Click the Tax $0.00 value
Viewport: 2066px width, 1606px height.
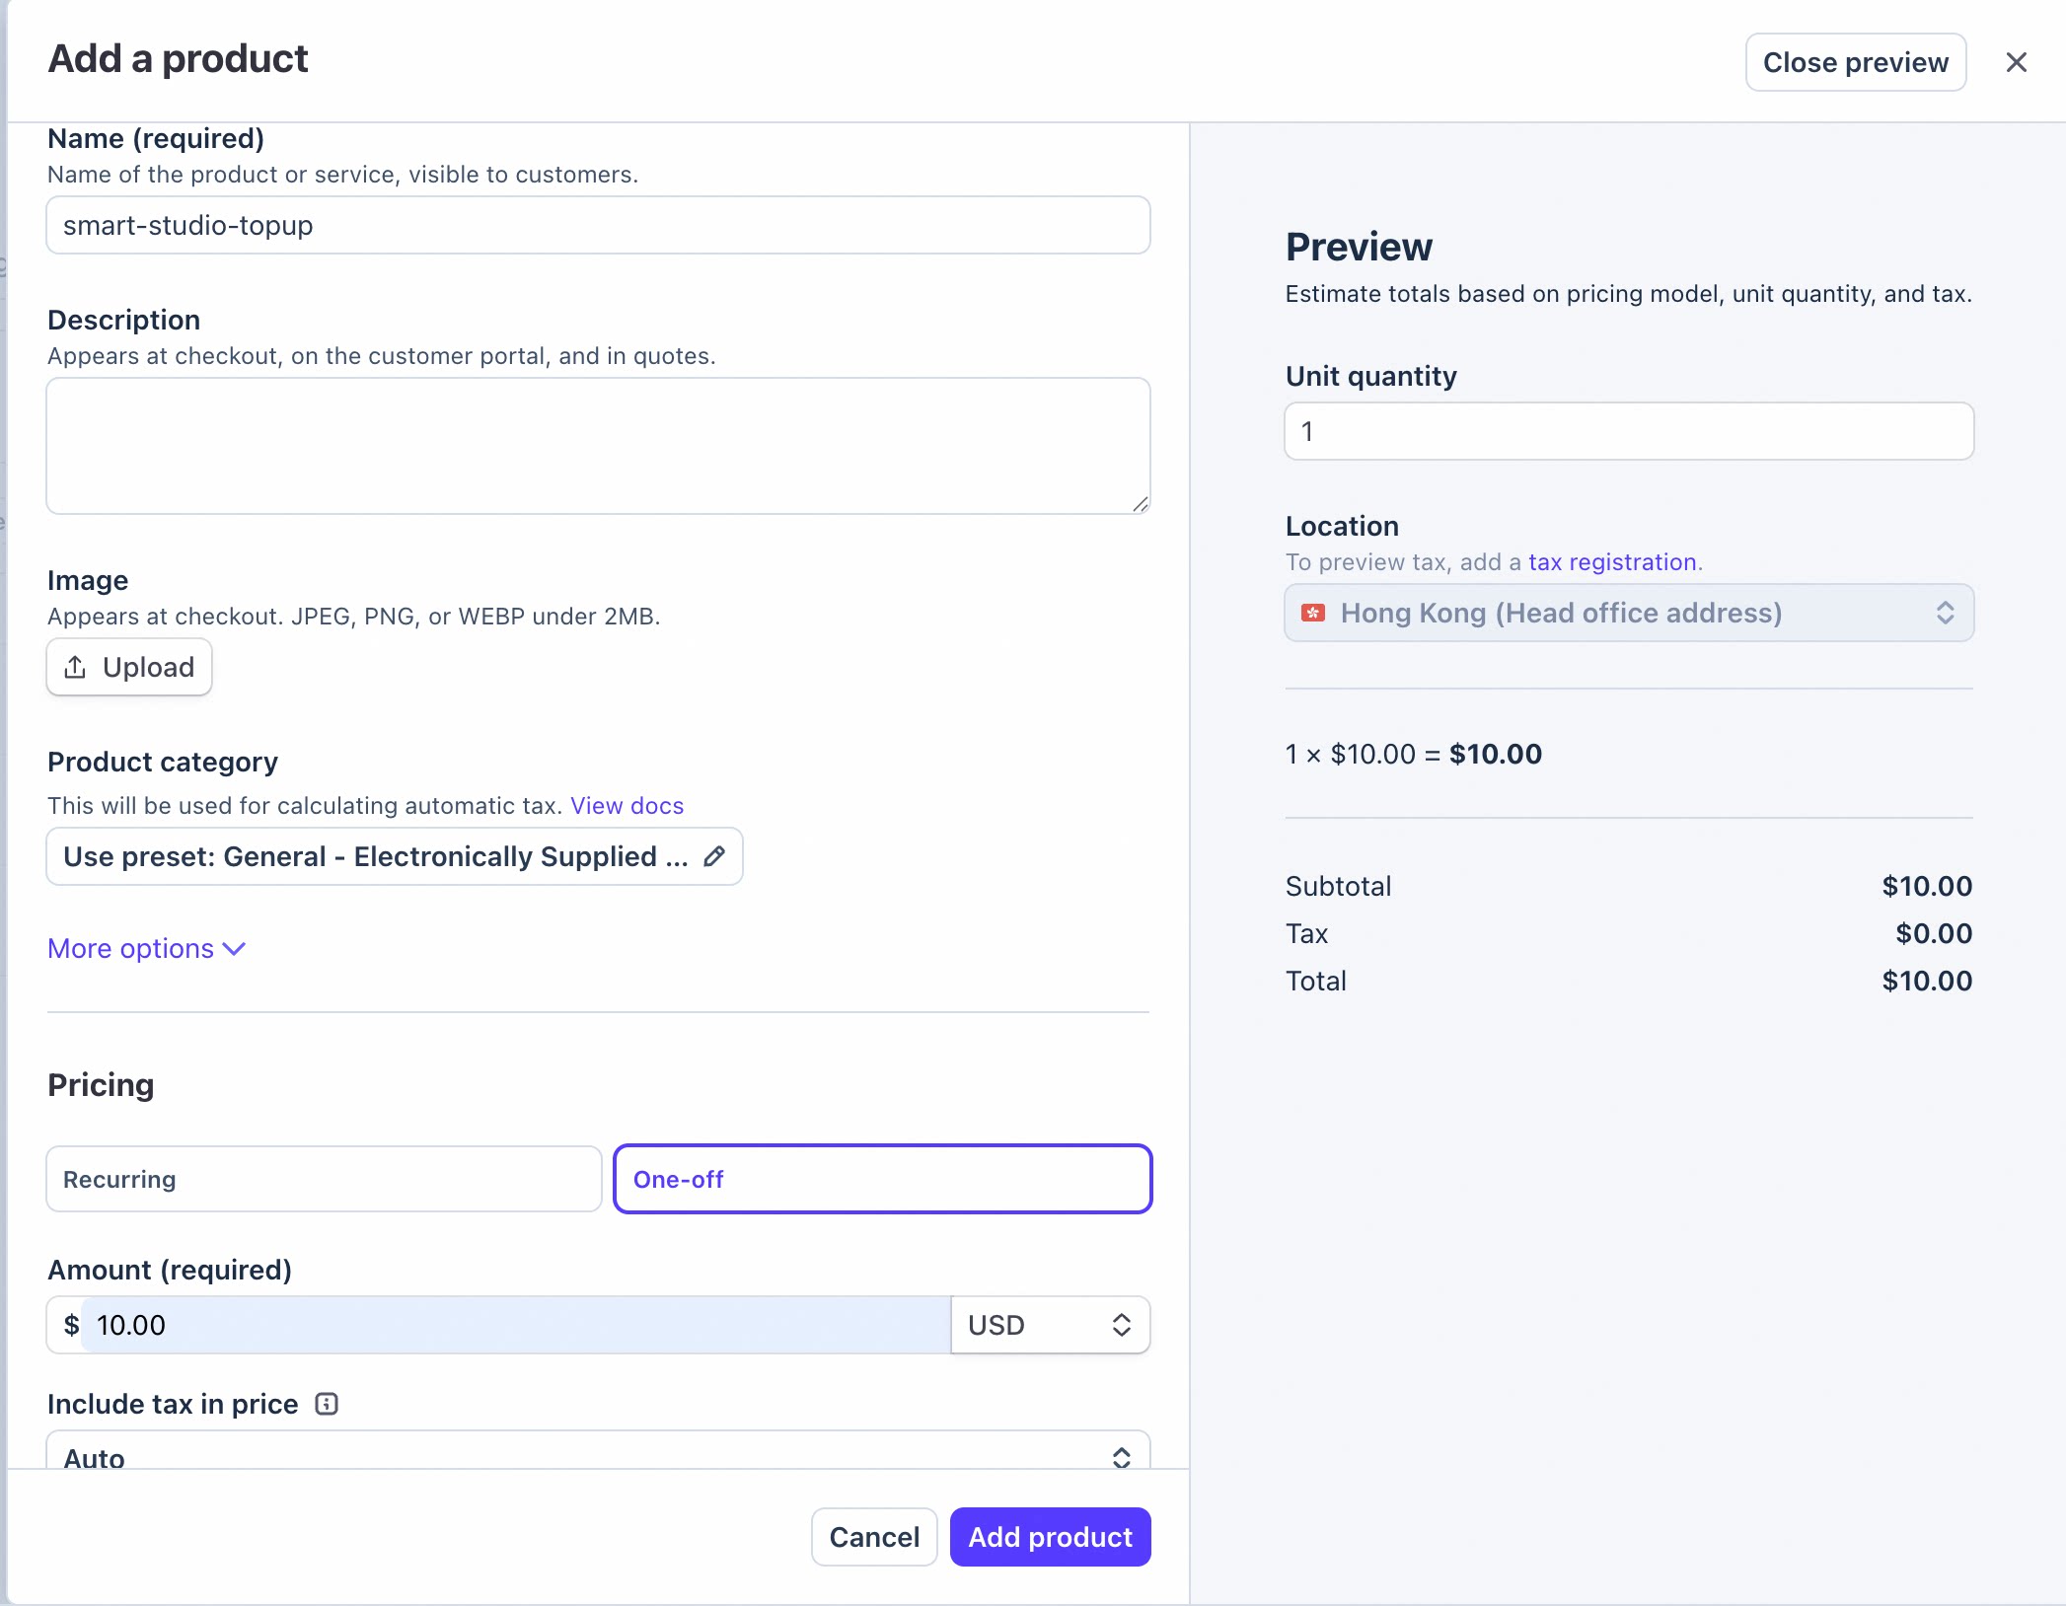[1934, 933]
